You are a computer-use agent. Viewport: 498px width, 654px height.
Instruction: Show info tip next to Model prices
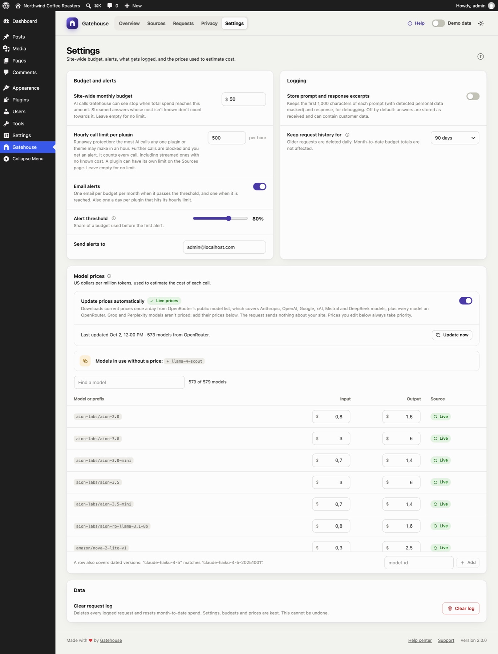tap(109, 276)
